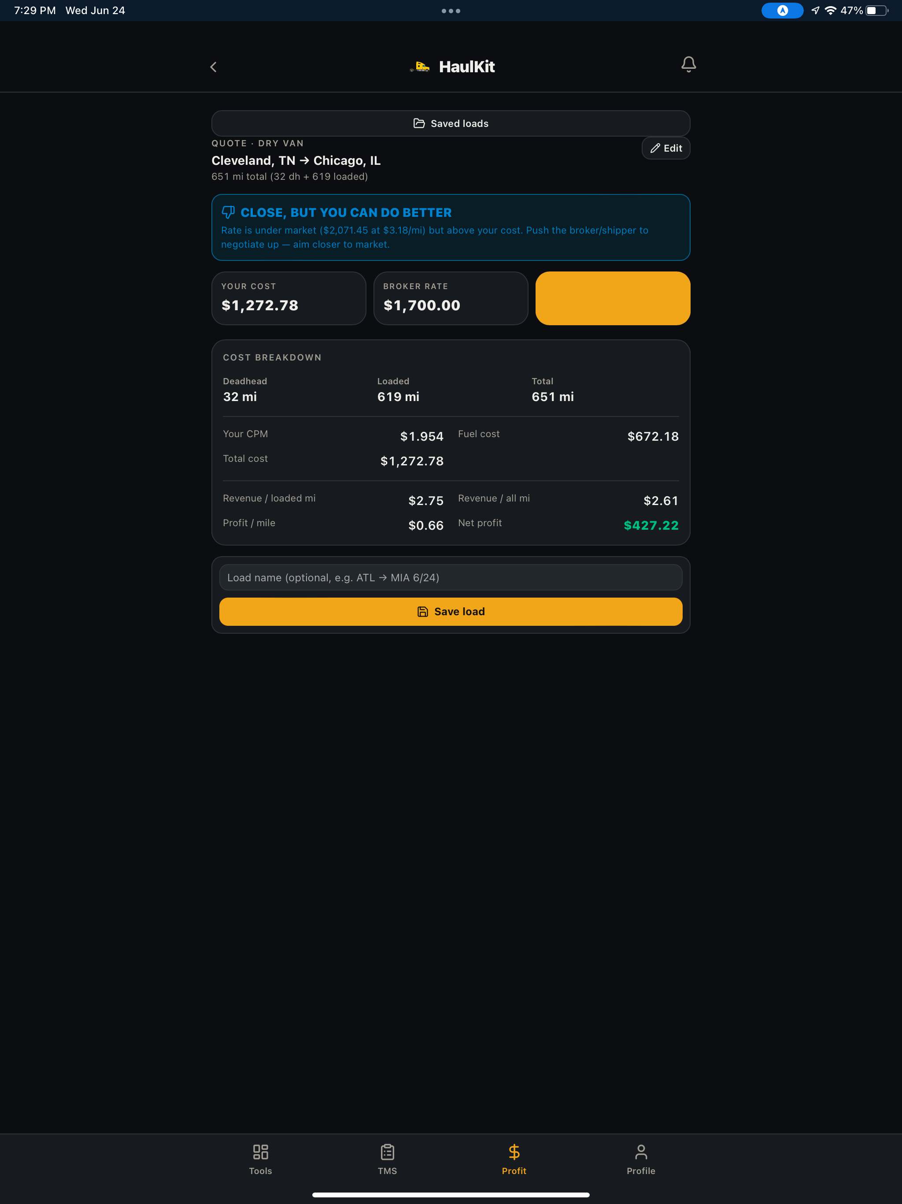Tap the Total 651 mi value
Image resolution: width=902 pixels, height=1204 pixels.
[x=553, y=397]
